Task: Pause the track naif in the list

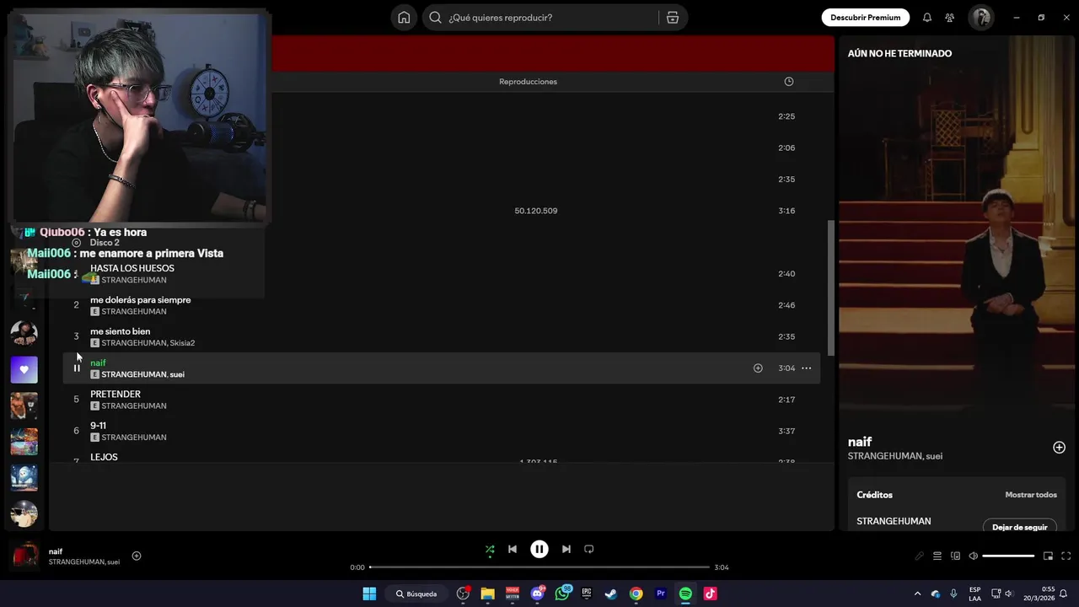Action: click(x=77, y=368)
